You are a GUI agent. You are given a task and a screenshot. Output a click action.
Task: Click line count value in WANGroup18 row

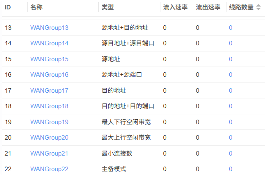pos(231,106)
